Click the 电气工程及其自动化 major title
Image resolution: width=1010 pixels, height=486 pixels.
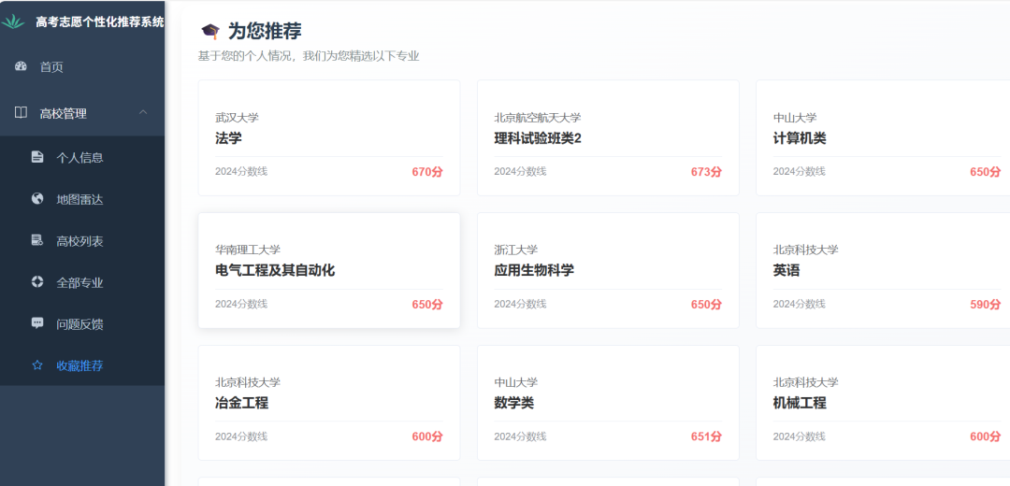275,271
